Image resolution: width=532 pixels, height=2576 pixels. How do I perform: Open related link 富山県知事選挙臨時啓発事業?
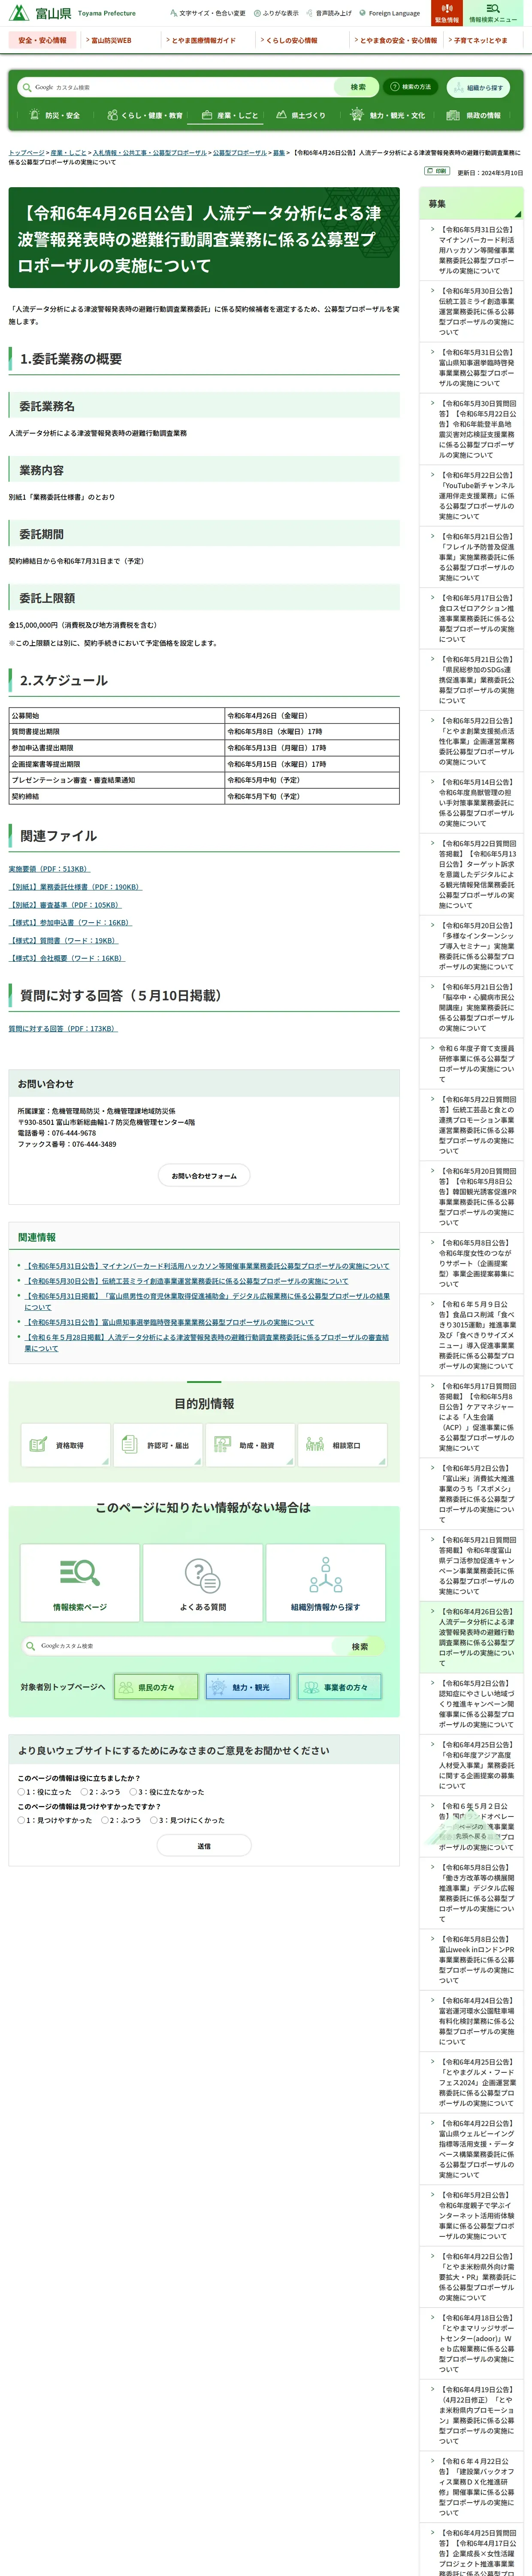tap(170, 1322)
